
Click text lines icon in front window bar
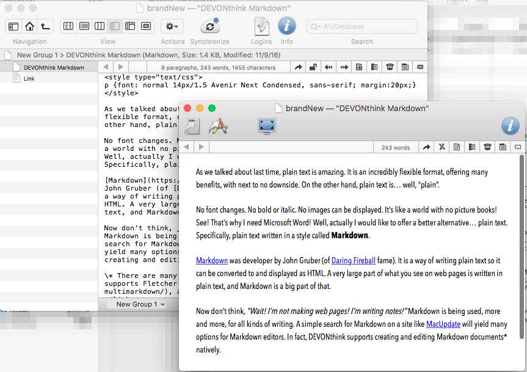[x=503, y=147]
